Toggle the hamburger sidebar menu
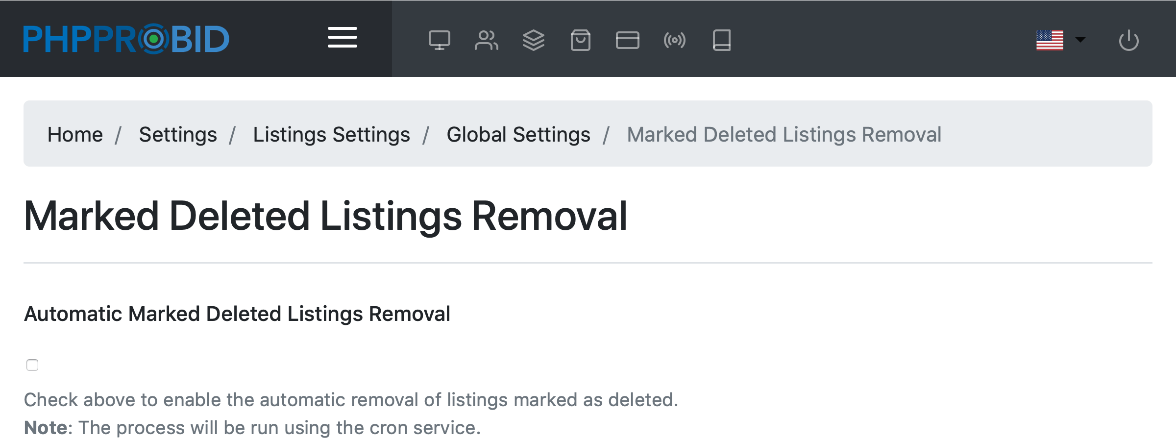 coord(342,38)
